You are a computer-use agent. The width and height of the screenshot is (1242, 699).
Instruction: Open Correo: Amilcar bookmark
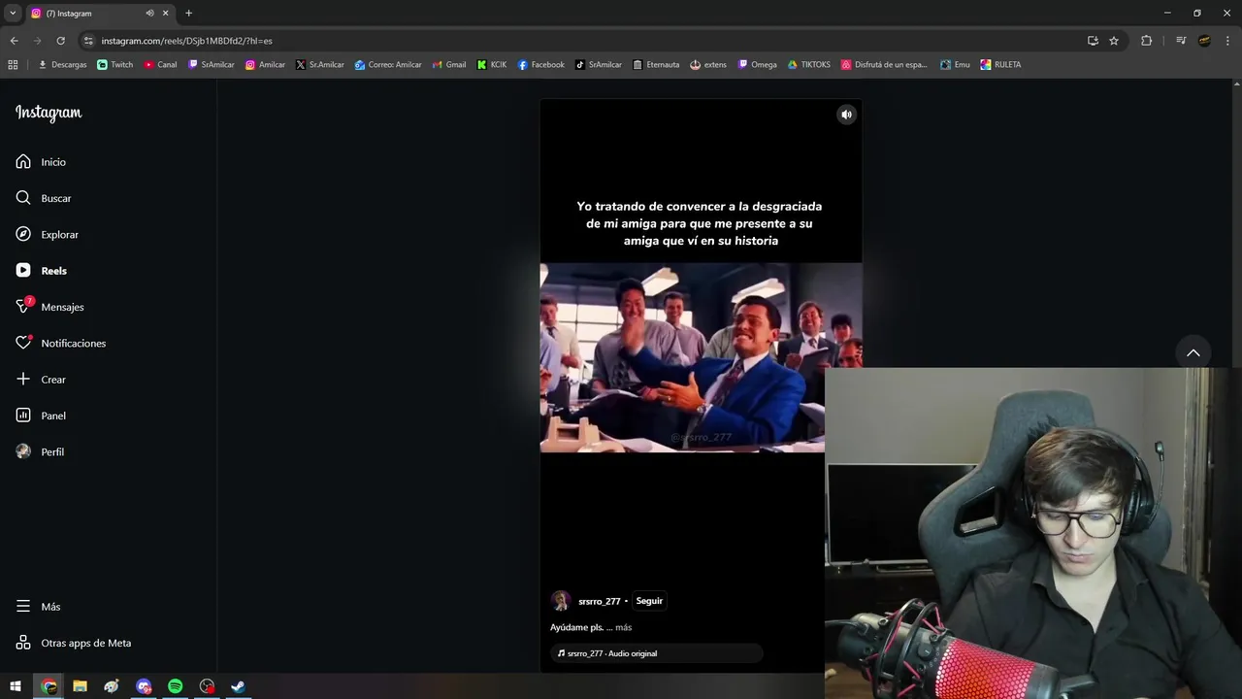tap(388, 65)
